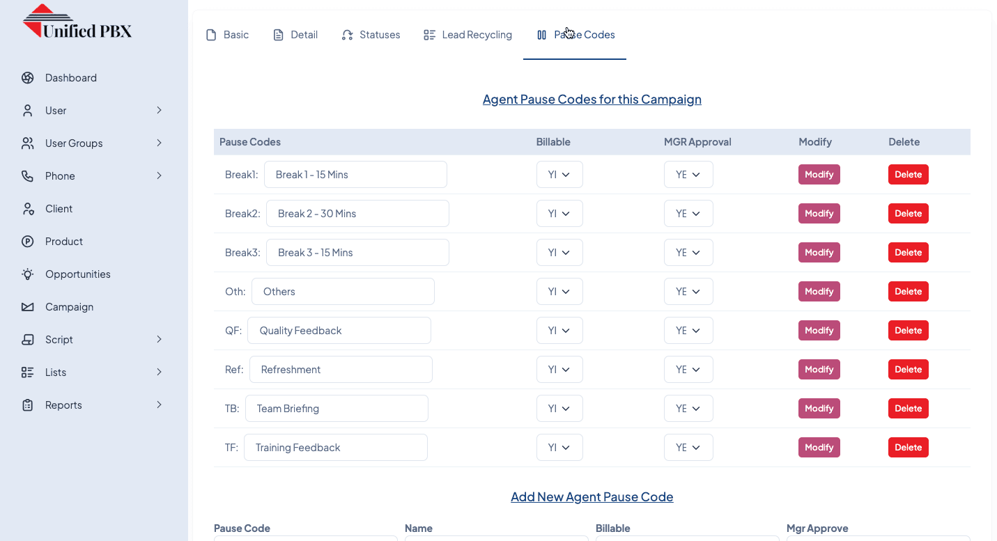Open the Statuses tab

pos(371,35)
